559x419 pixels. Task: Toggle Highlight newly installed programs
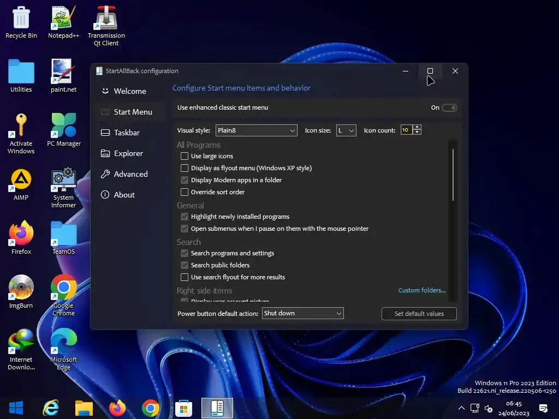point(185,217)
